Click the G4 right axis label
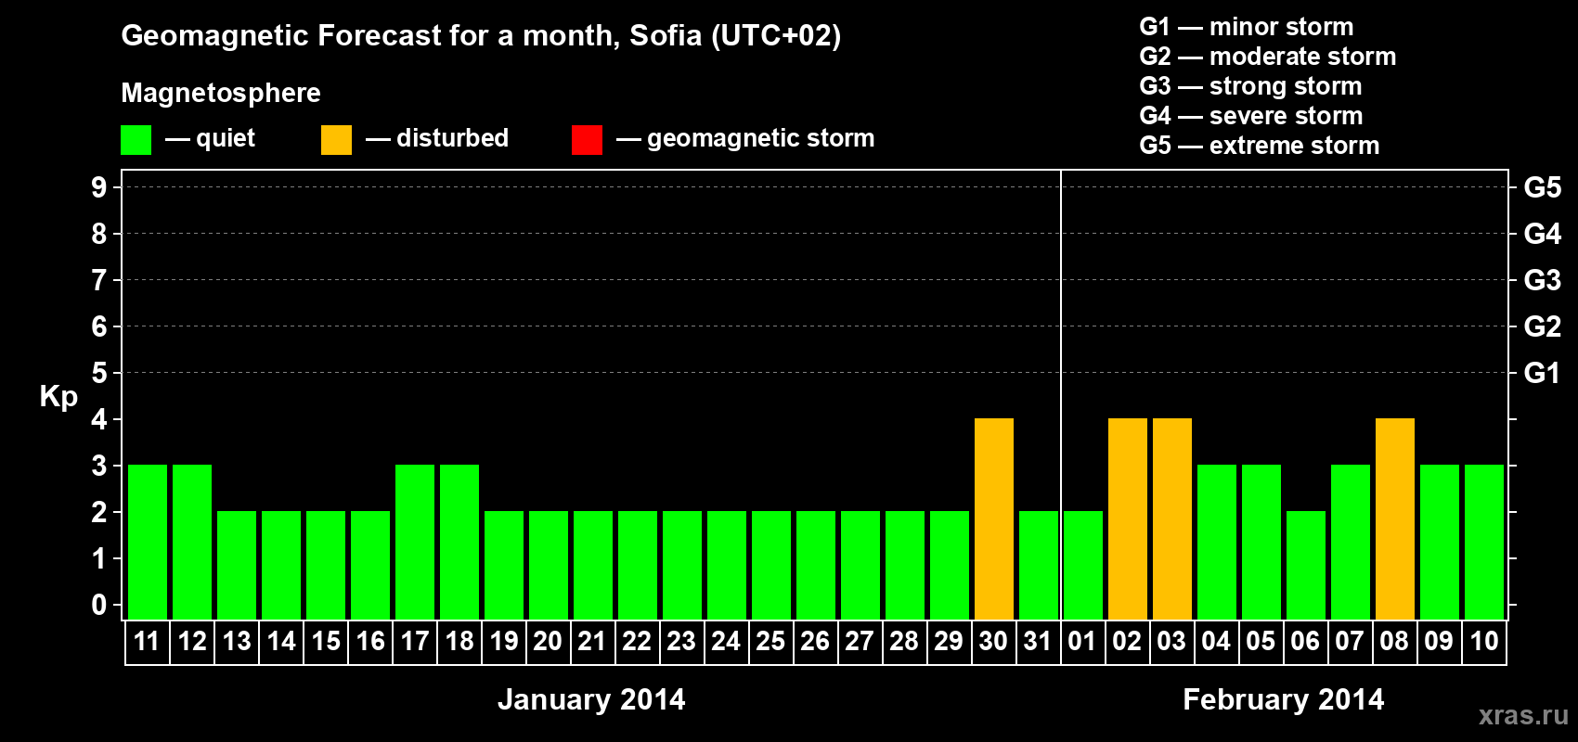The image size is (1578, 742). [1543, 234]
